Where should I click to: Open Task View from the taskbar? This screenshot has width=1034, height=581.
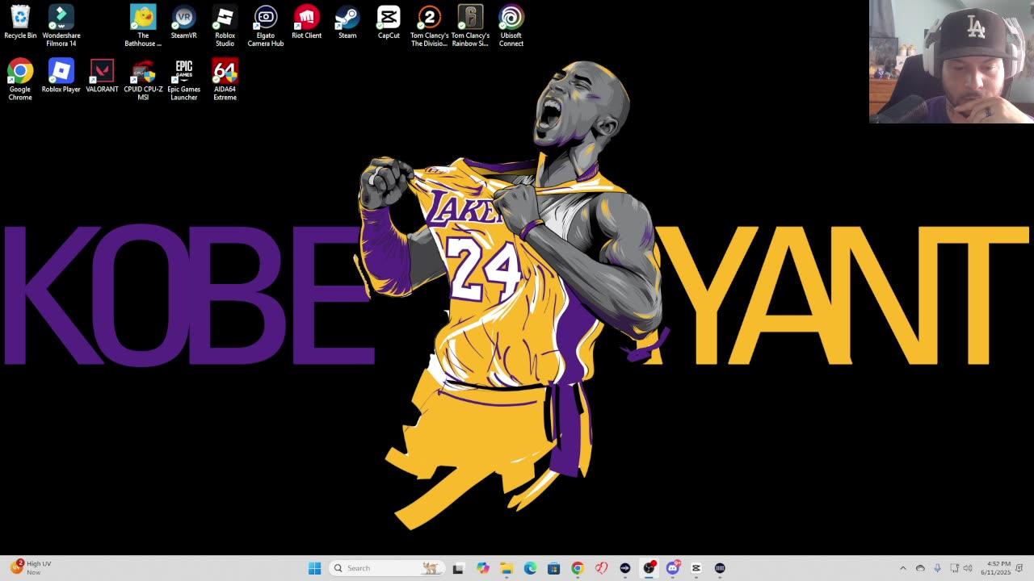point(459,568)
